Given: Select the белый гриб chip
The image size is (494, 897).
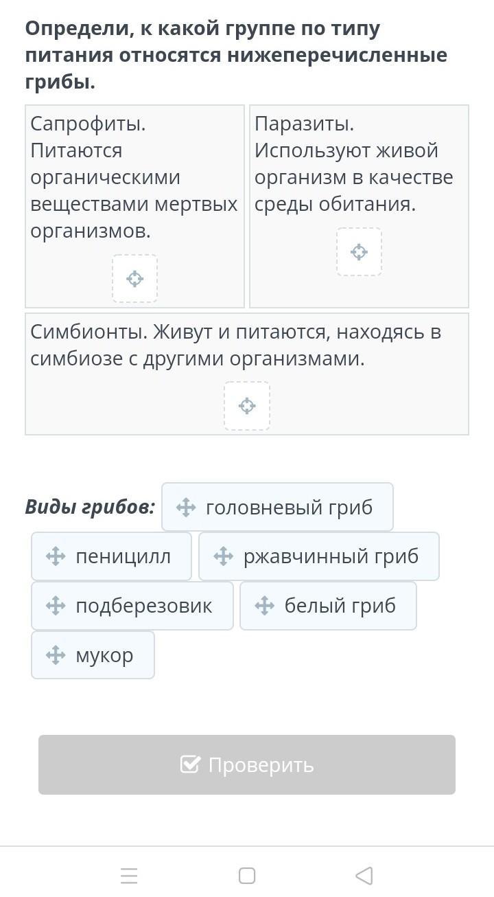Looking at the screenshot, I should point(328,606).
